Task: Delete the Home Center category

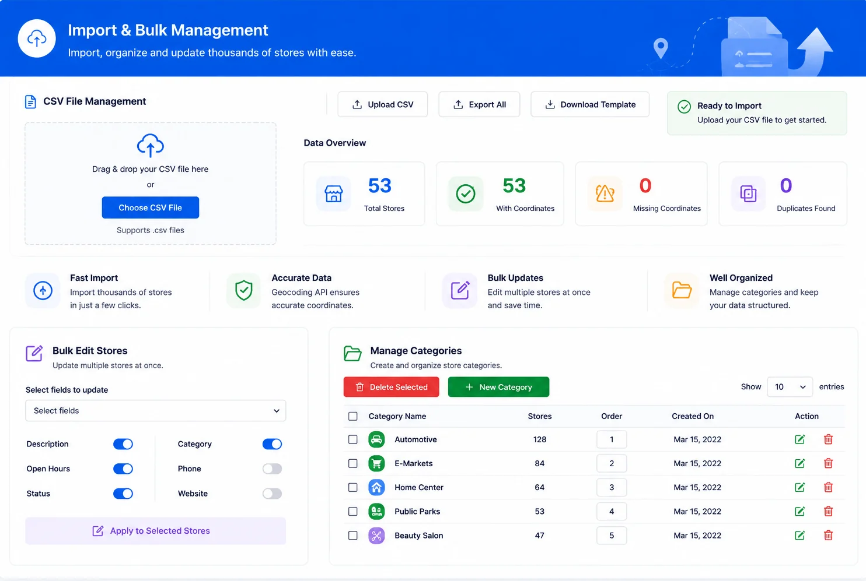Action: (x=828, y=487)
